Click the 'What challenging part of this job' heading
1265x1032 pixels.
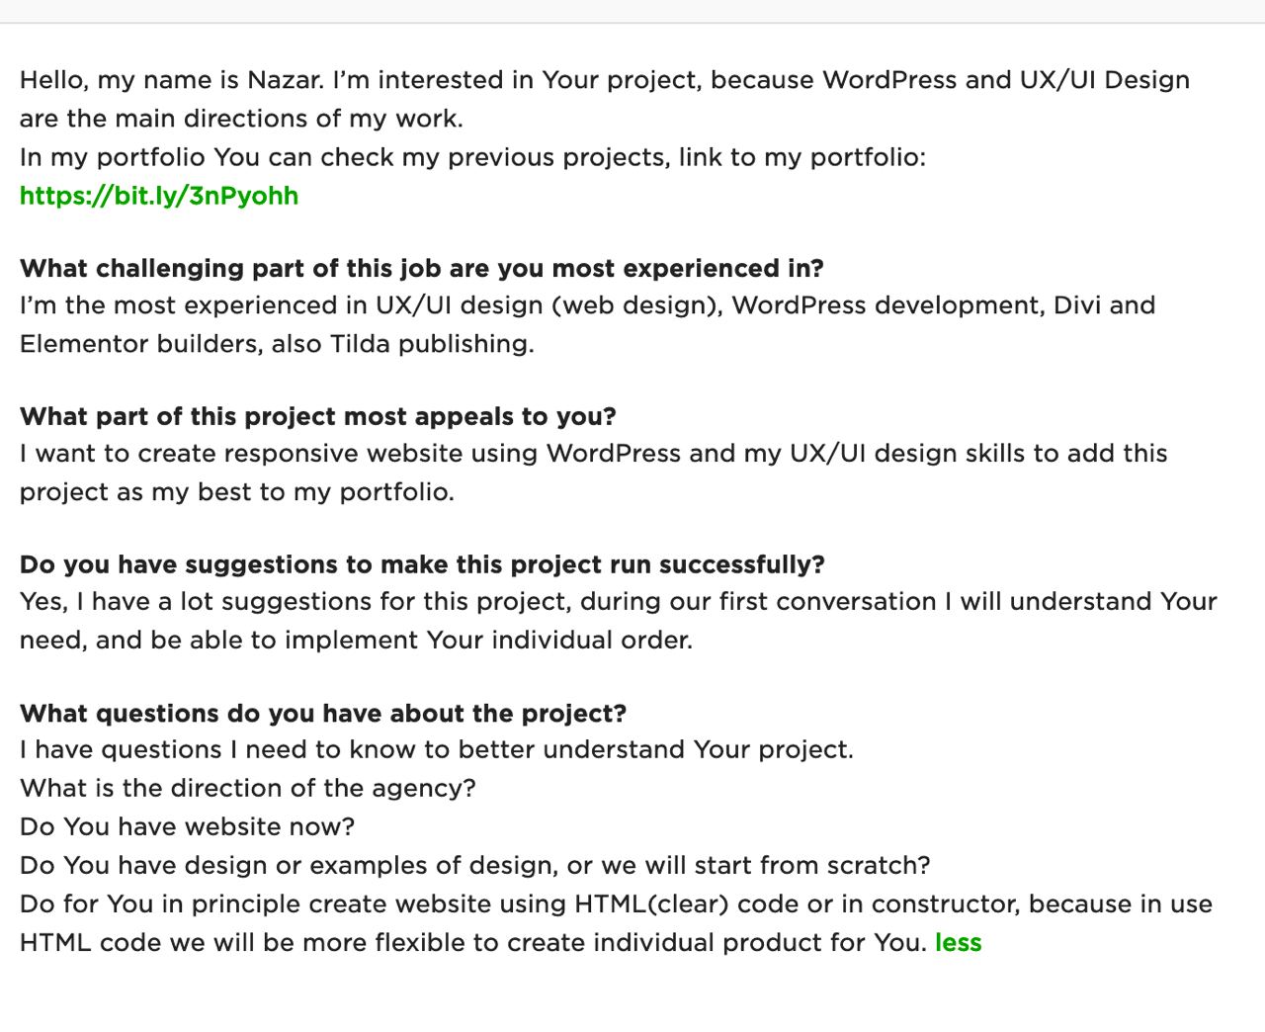click(x=422, y=269)
